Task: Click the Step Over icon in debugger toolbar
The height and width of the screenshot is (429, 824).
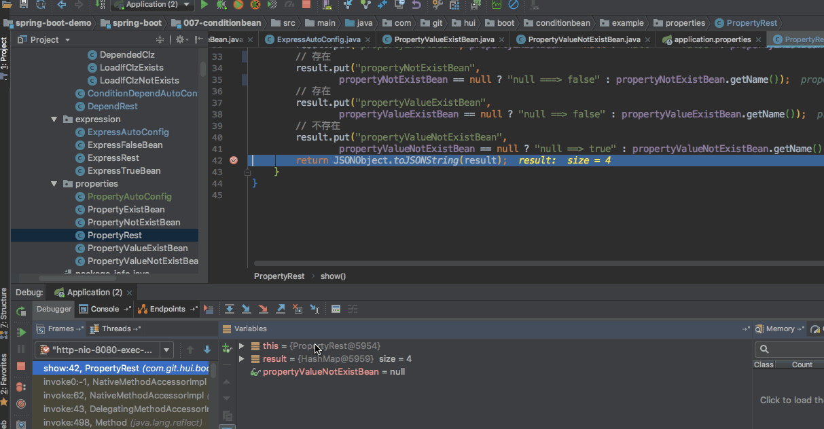Action: pos(230,309)
